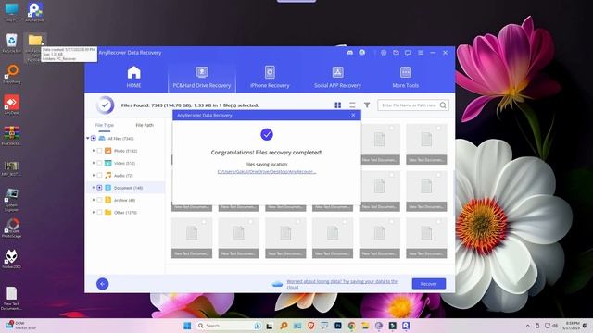The height and width of the screenshot is (333, 593).
Task: Open the Social APP Recovery tab
Action: (337, 78)
